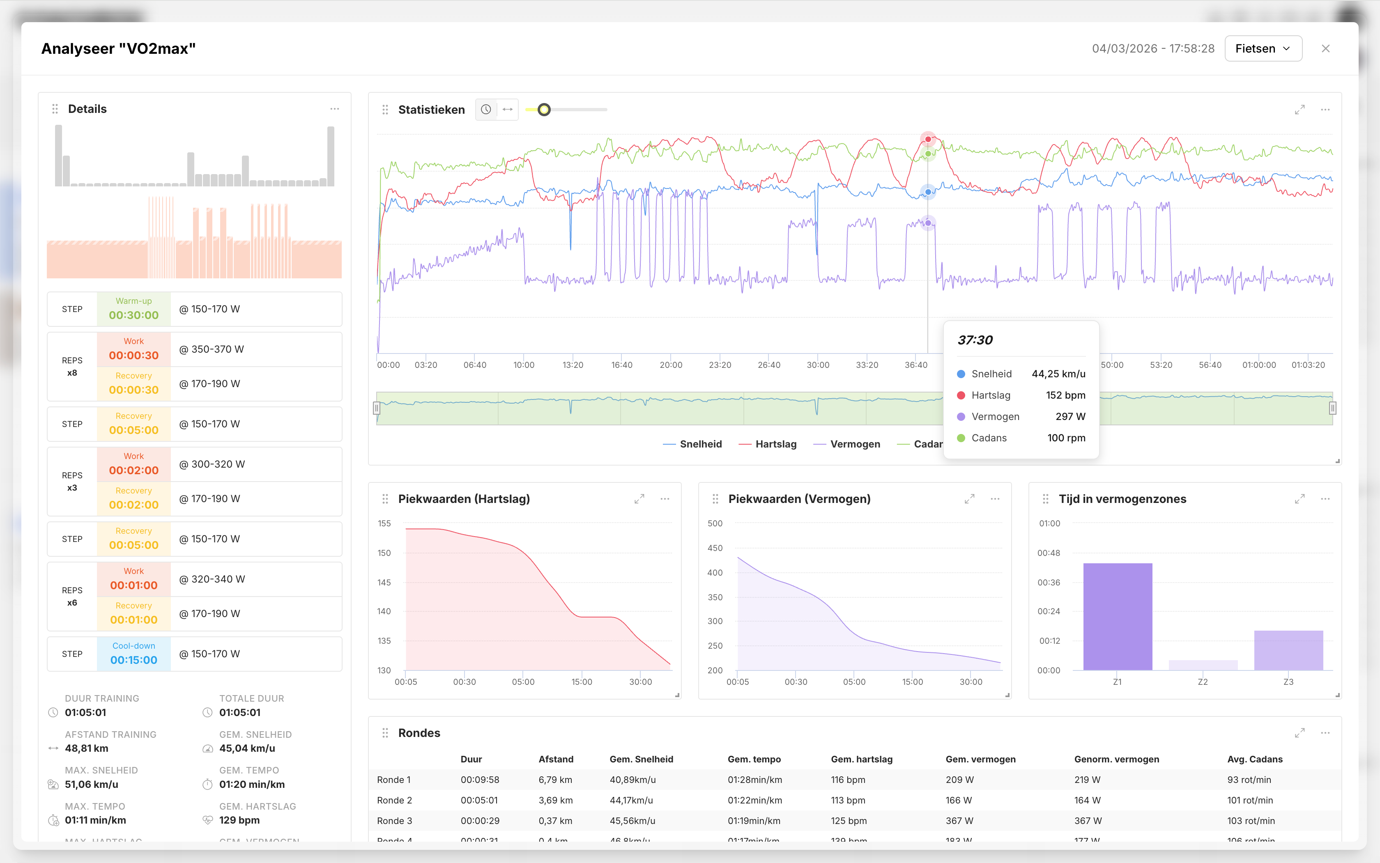1380x863 pixels.
Task: Expand Piekwaarden (Hartslag) chart
Action: click(x=639, y=499)
